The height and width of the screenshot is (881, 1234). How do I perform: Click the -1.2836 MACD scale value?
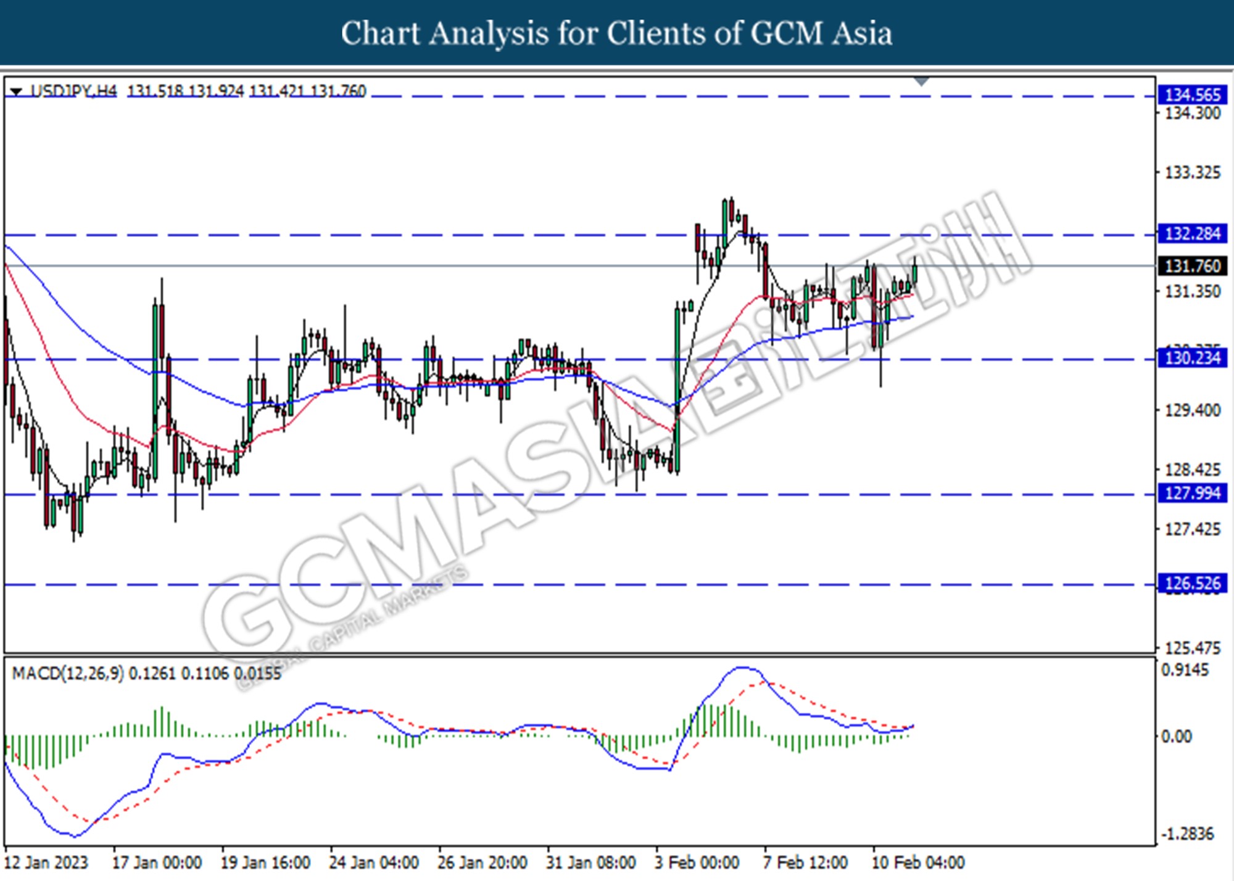[1188, 834]
